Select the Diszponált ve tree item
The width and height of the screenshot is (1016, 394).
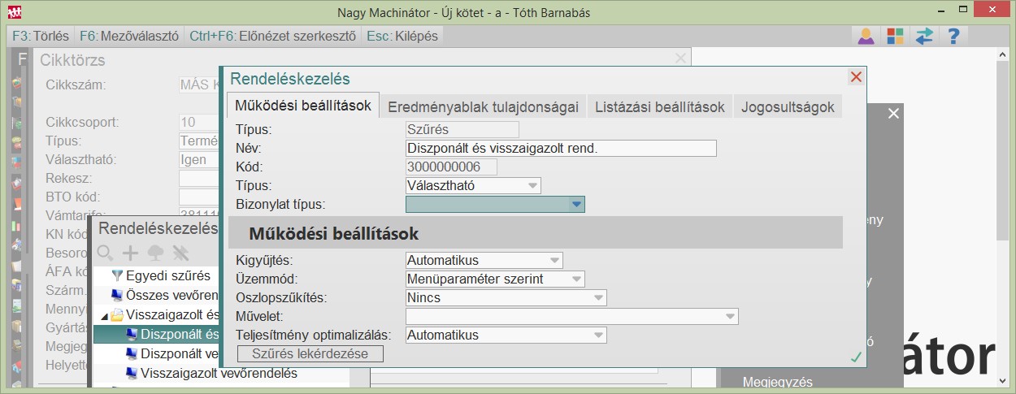[180, 353]
